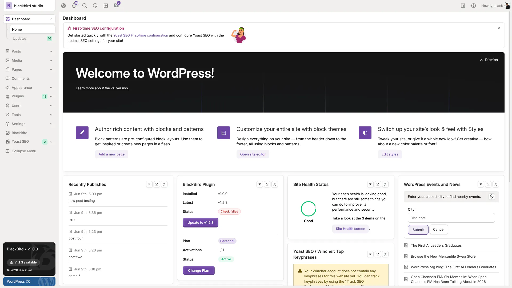512x288 pixels.
Task: Move the Site Health Status widget down
Action: 378,184
